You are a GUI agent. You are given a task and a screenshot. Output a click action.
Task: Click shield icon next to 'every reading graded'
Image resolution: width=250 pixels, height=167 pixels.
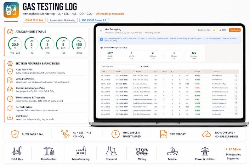click(10, 71)
